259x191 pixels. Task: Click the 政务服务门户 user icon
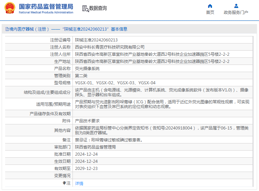[236, 6]
